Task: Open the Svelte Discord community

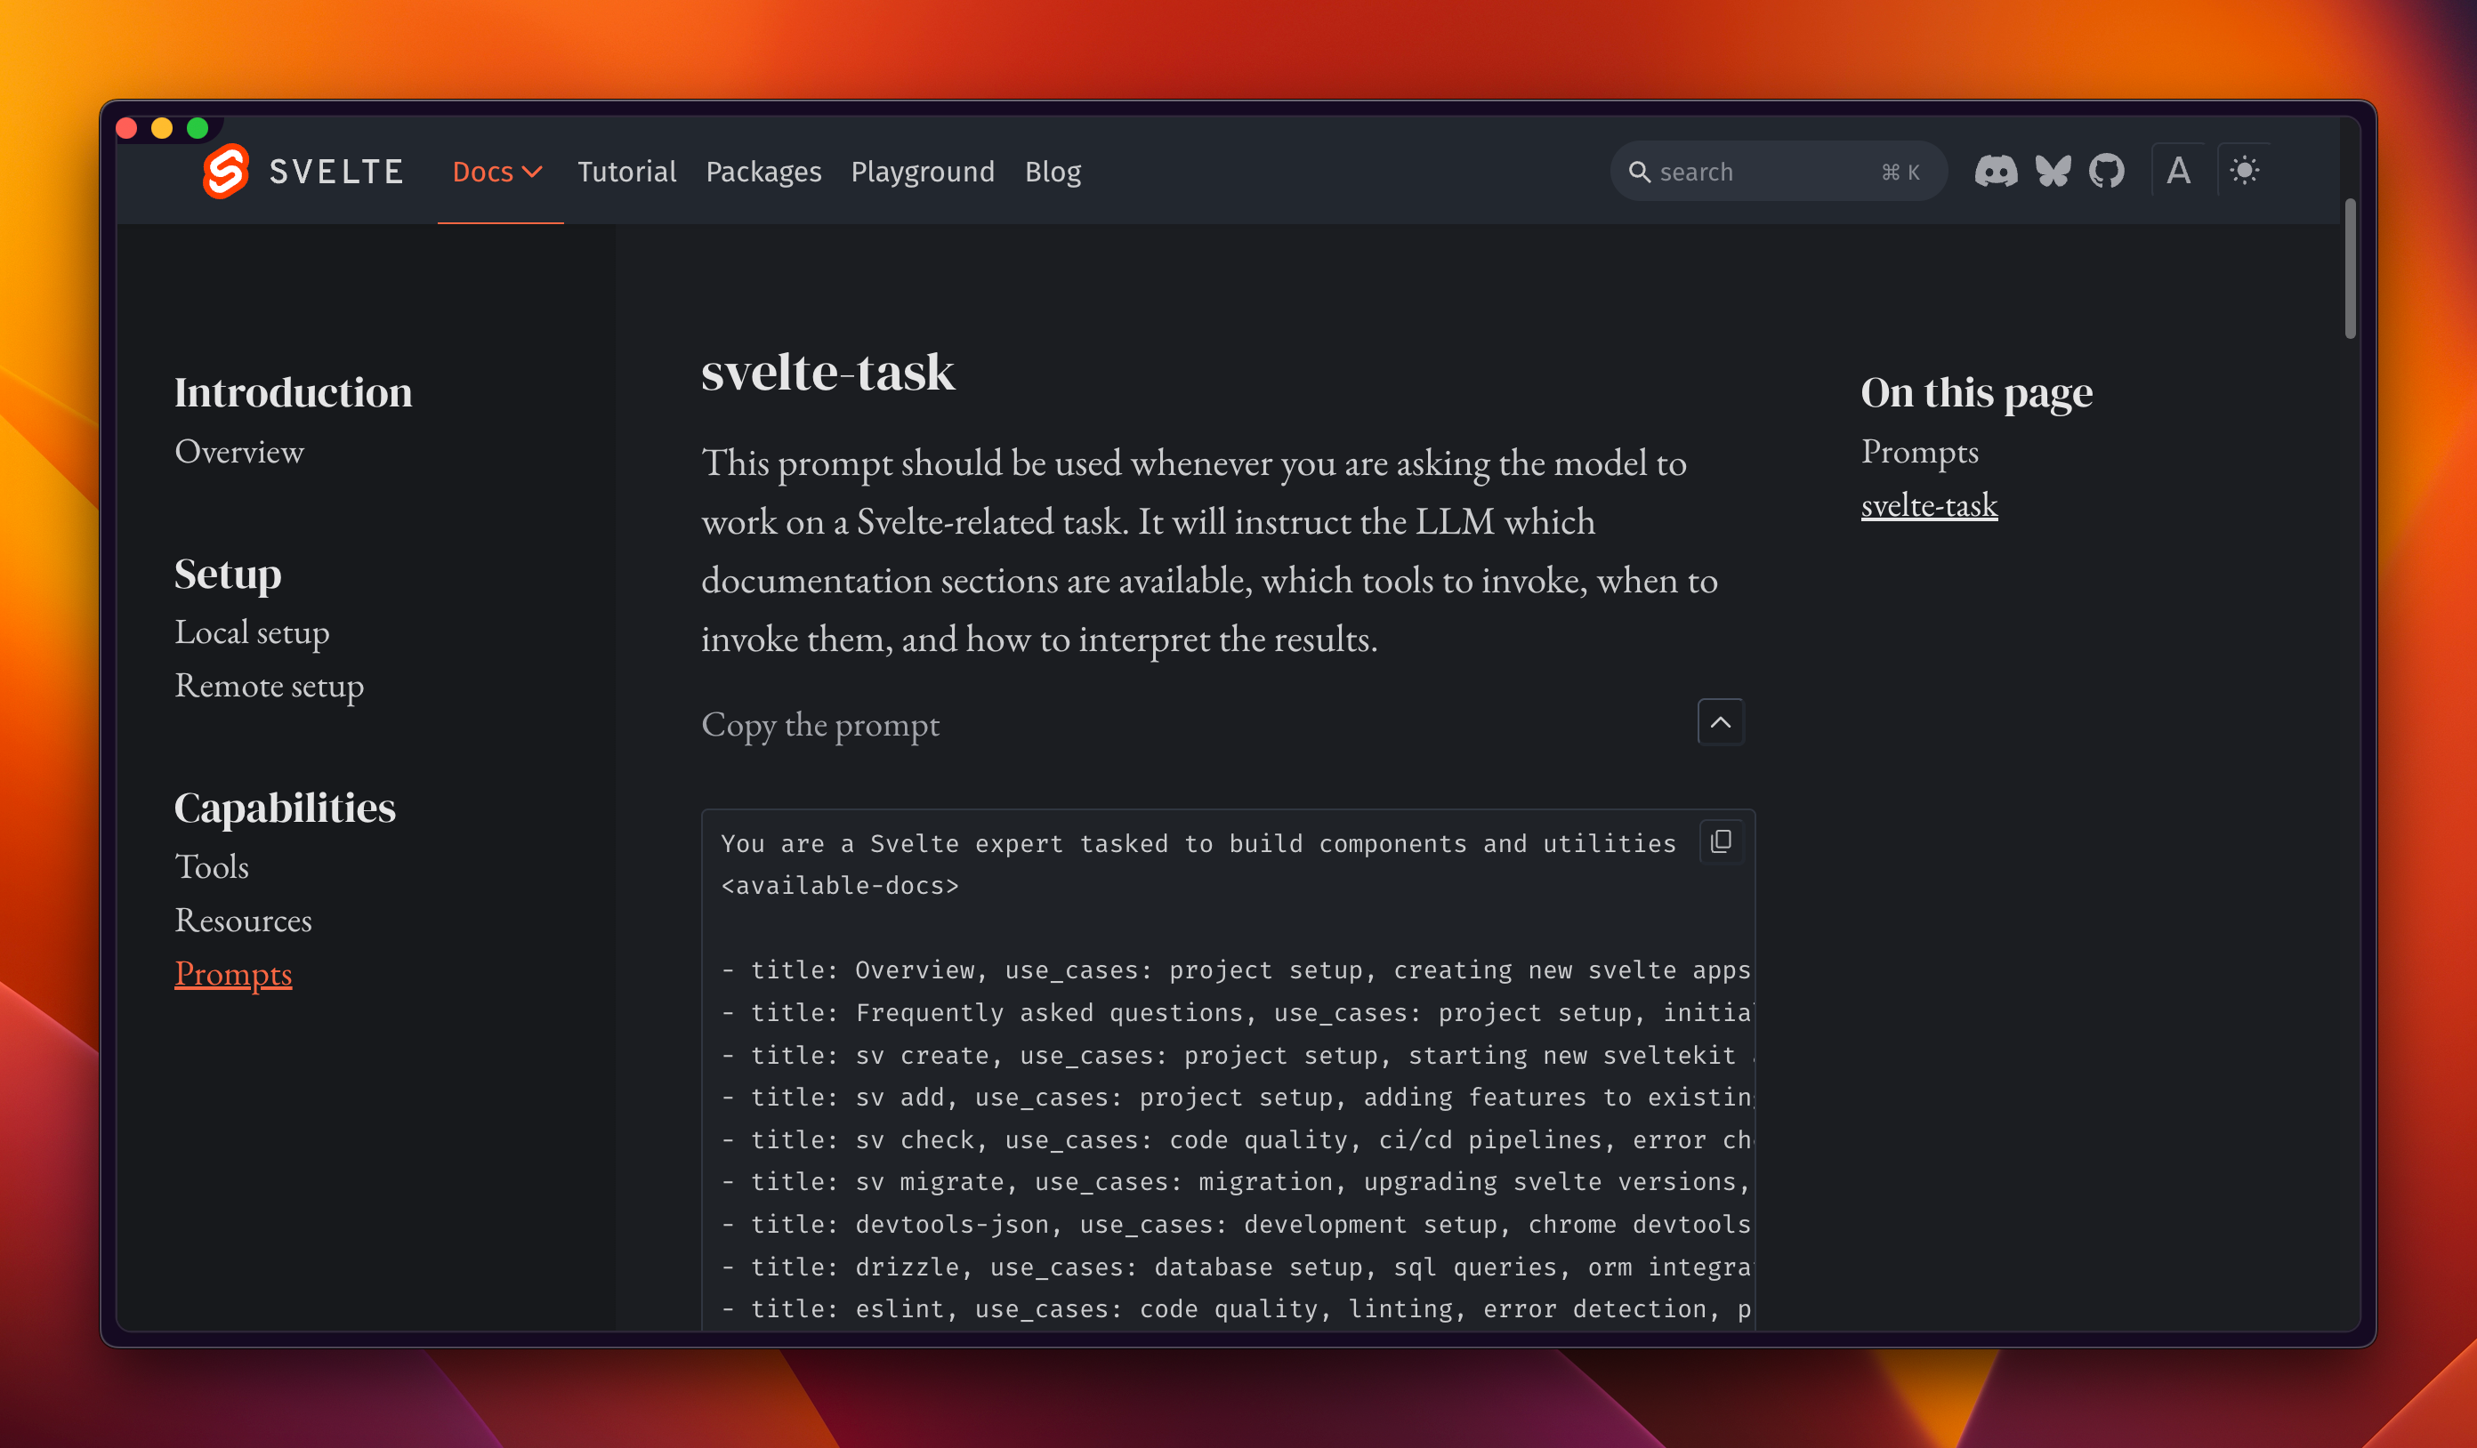Action: (x=1997, y=171)
